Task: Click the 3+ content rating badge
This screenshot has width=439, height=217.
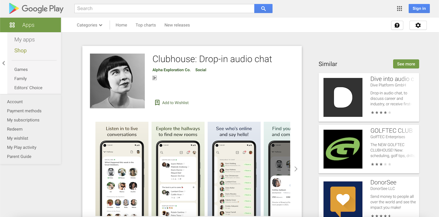Action: (155, 78)
